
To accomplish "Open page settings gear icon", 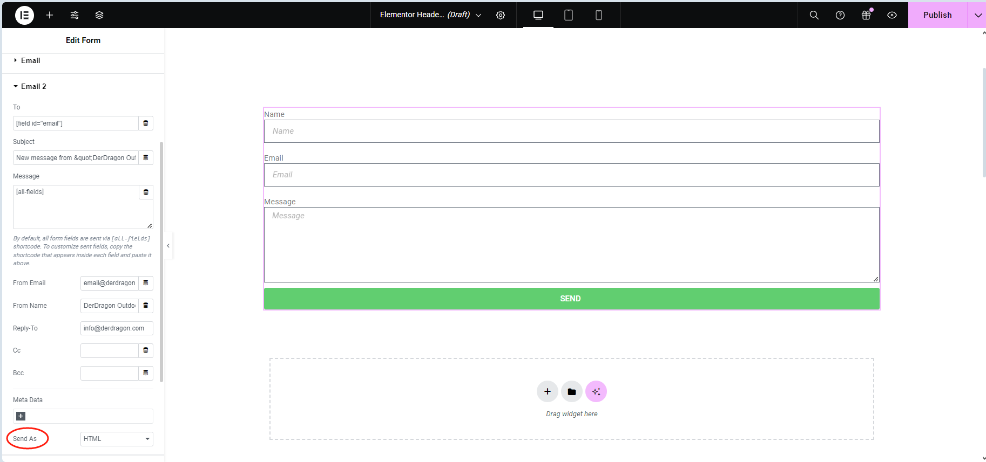I will tap(501, 15).
